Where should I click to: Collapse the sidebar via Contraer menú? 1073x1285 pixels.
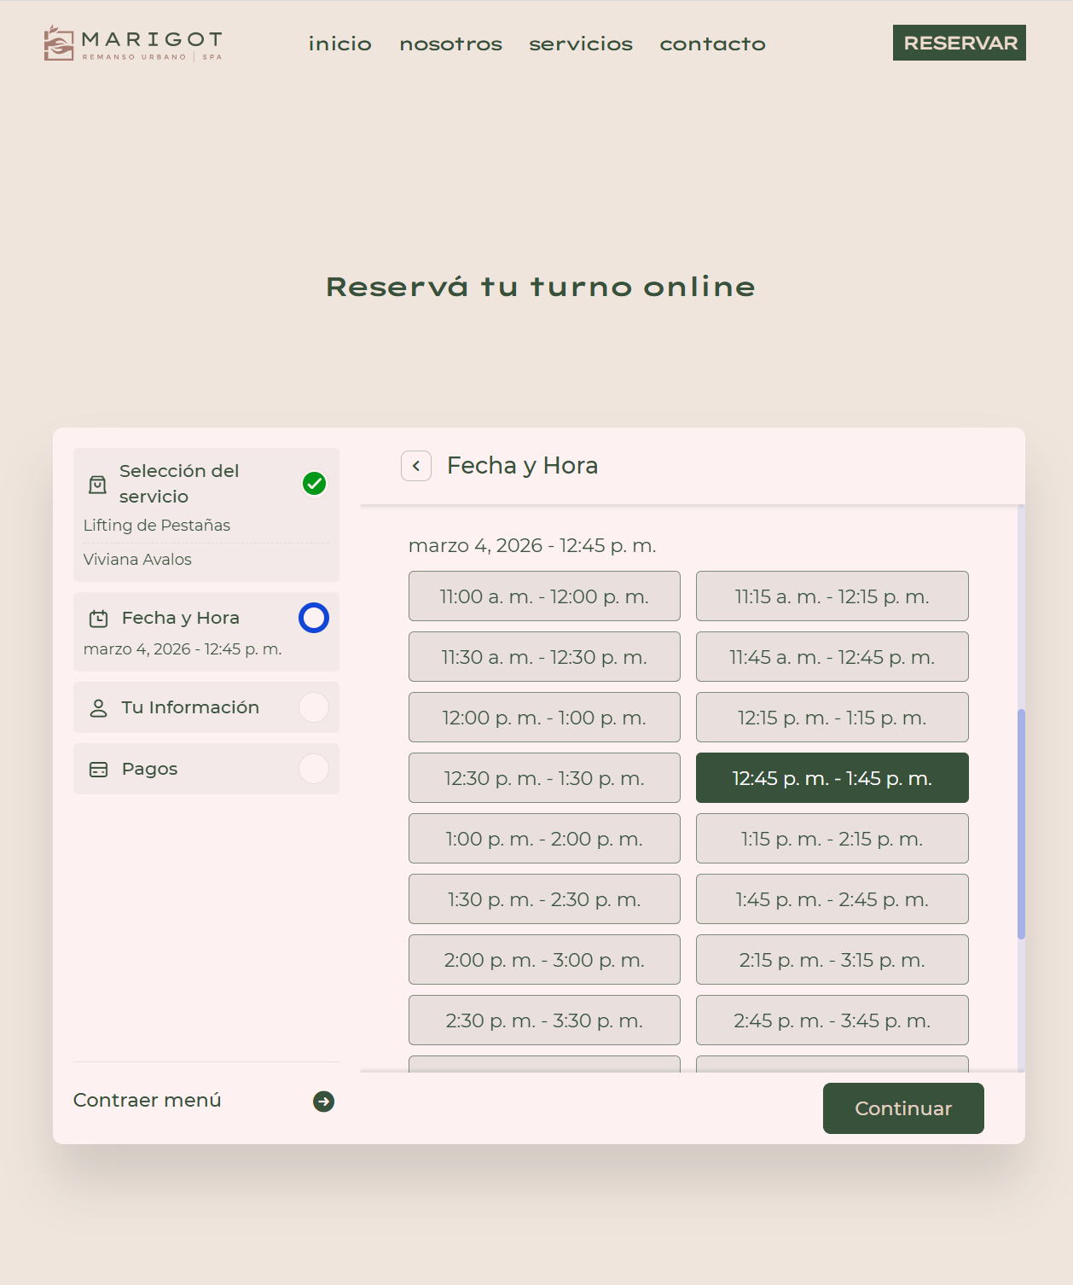[x=148, y=1101]
